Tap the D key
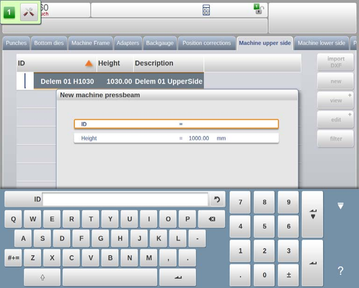This screenshot has width=359, height=288. coord(62,238)
